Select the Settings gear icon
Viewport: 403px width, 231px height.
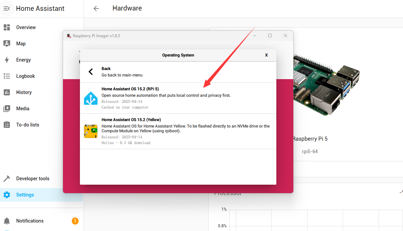pos(7,195)
